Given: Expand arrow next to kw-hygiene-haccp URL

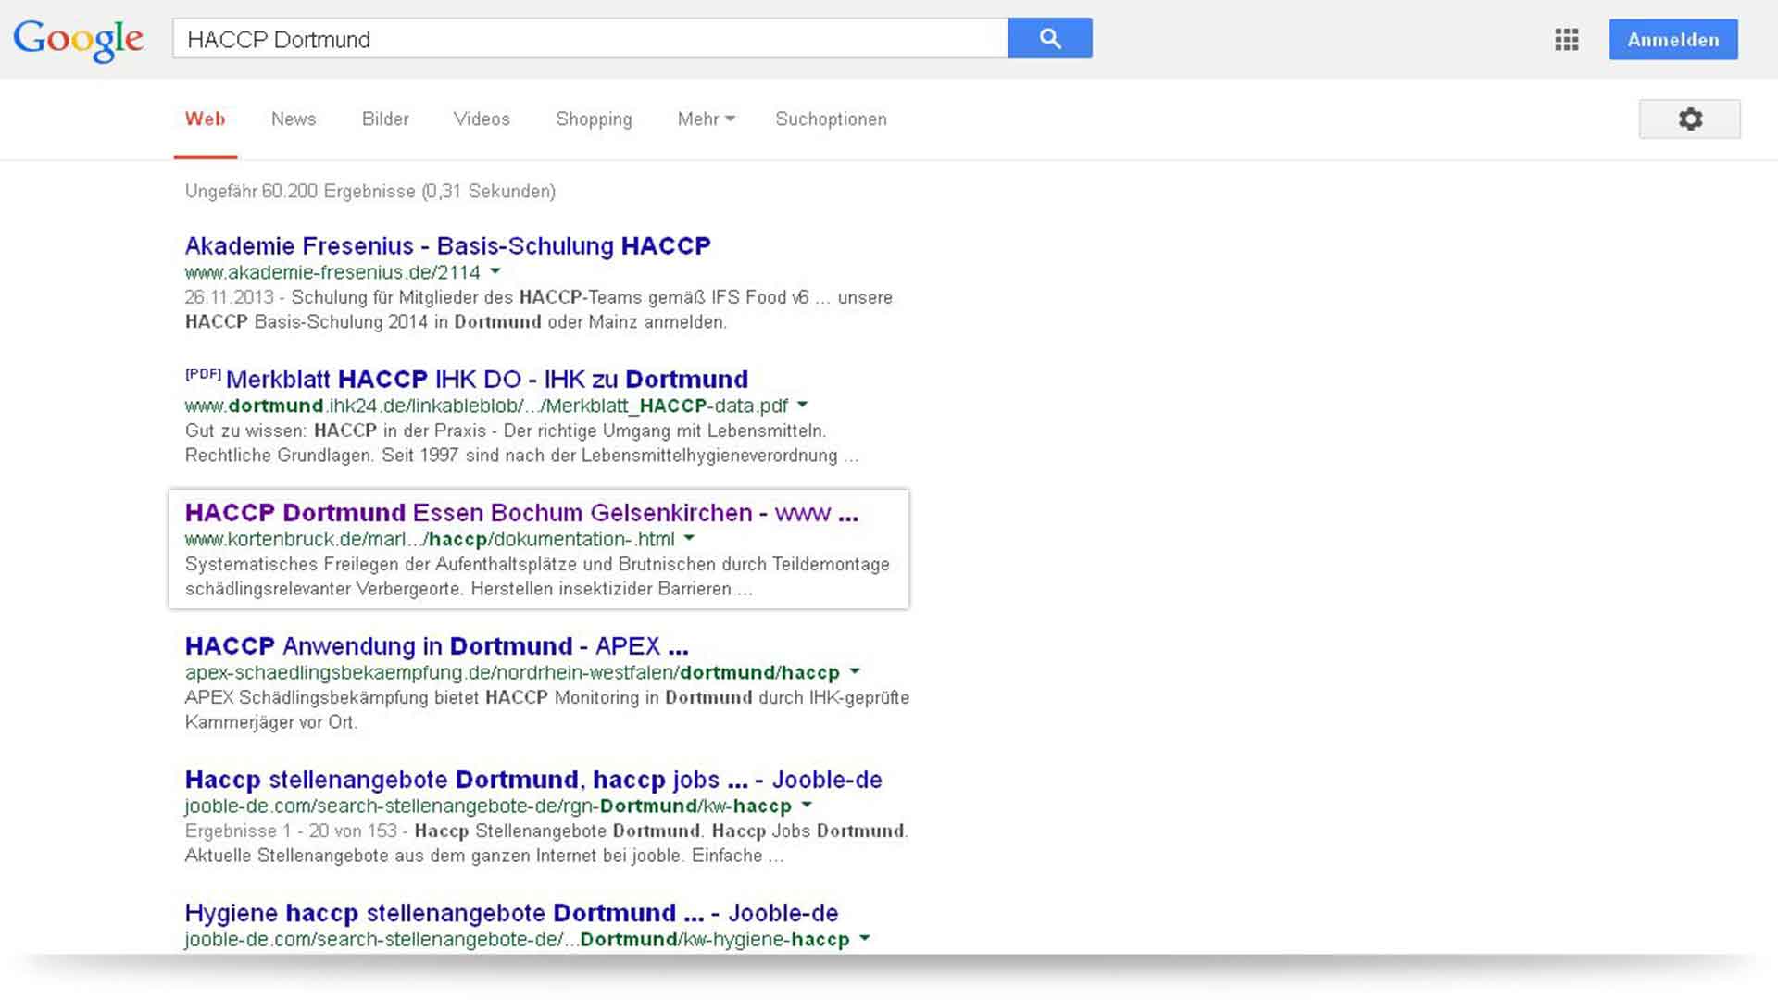Looking at the screenshot, I should [x=865, y=938].
